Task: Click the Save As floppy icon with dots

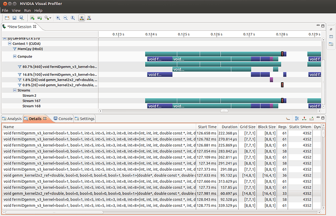Action: click(21, 18)
